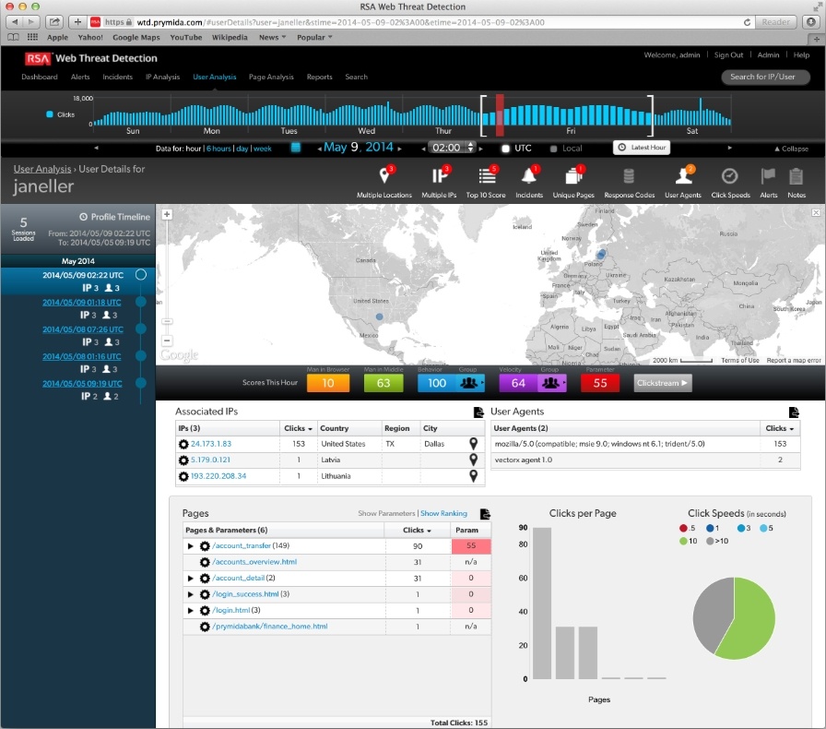Zoom in on the map
The width and height of the screenshot is (826, 729).
pos(167,214)
